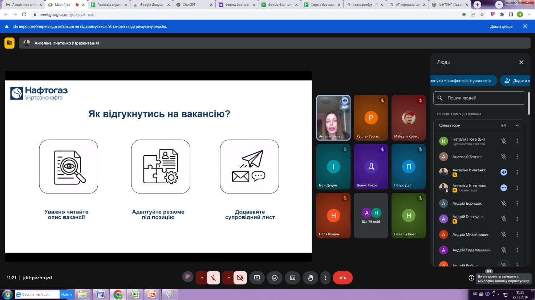This screenshot has height=300, width=535.
Task: Open more actions for Андрій Галагудза
Action: (x=517, y=219)
